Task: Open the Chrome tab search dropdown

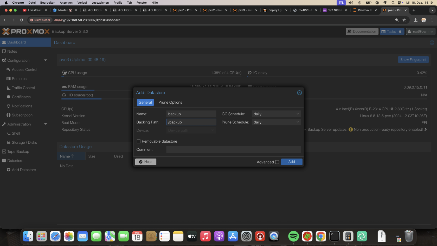Action: pyautogui.click(x=432, y=10)
